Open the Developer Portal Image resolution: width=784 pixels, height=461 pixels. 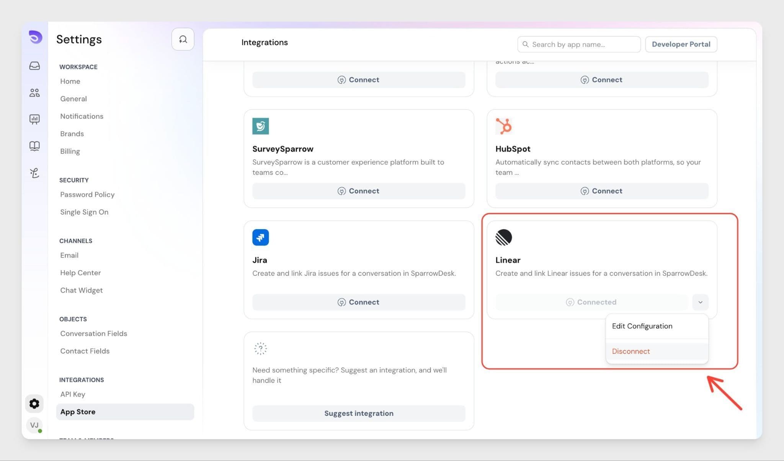[x=681, y=44]
